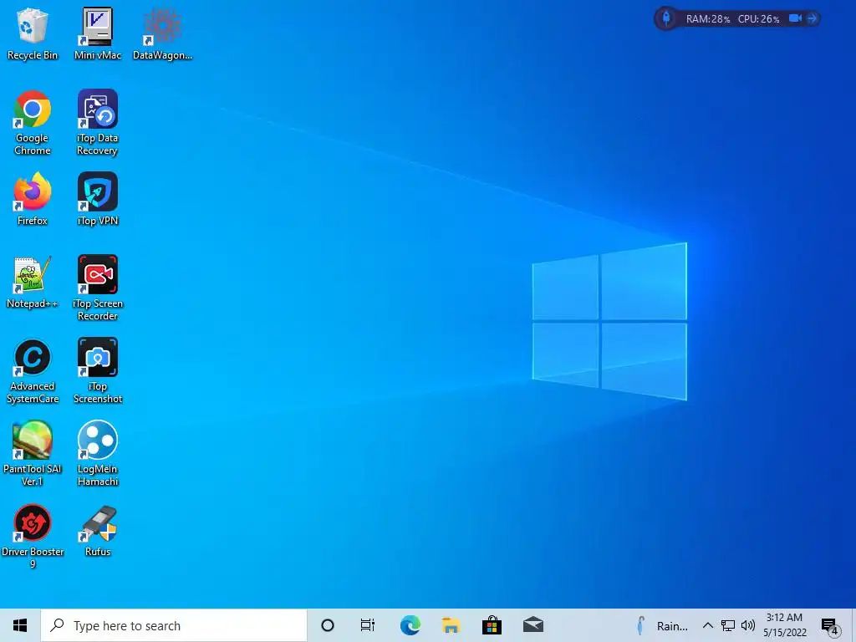Image resolution: width=856 pixels, height=642 pixels.
Task: Launch PaintTool SAI Ver.1
Action: 33,454
